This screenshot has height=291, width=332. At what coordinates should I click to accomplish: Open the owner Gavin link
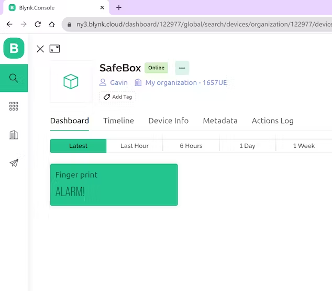tap(119, 82)
